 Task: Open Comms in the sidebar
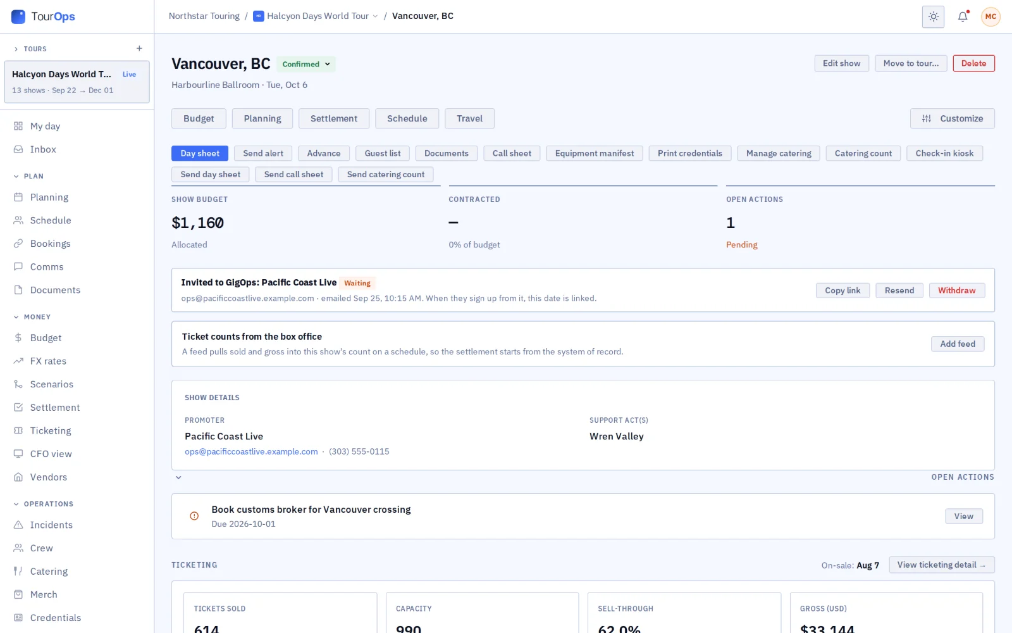coord(77,267)
